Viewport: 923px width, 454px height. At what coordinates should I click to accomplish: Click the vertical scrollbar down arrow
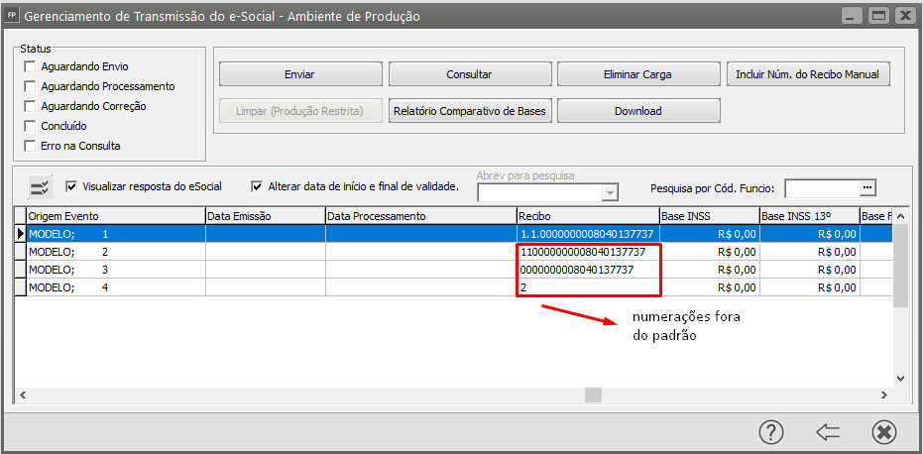(900, 379)
